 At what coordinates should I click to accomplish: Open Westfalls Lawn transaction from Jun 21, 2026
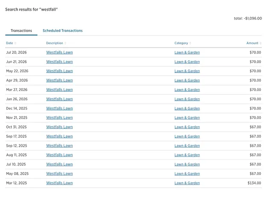coord(59,62)
